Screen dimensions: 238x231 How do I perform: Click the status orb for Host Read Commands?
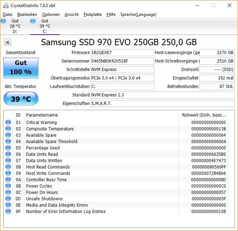coord(8,167)
